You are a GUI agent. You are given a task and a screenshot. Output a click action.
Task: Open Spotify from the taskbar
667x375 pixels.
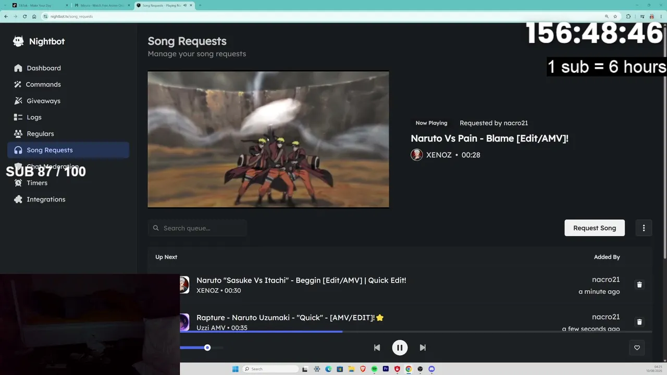[x=374, y=369]
